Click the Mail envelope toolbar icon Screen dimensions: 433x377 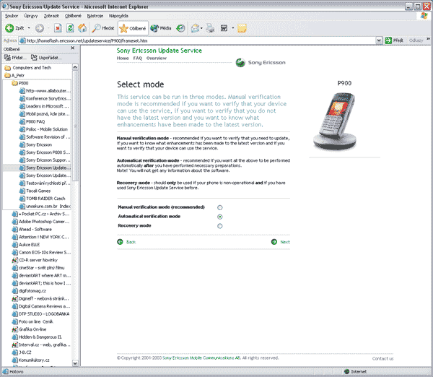195,28
